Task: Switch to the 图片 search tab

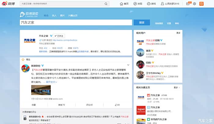Action: coord(62,16)
